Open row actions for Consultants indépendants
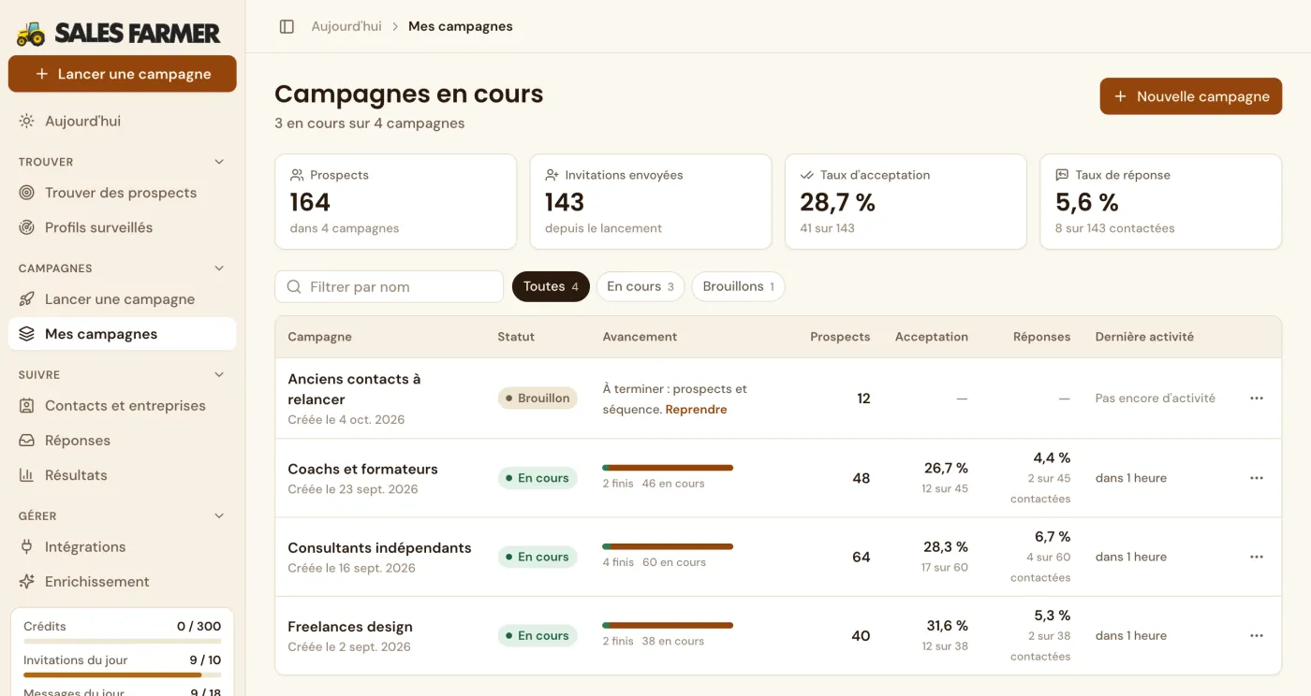 (1257, 557)
